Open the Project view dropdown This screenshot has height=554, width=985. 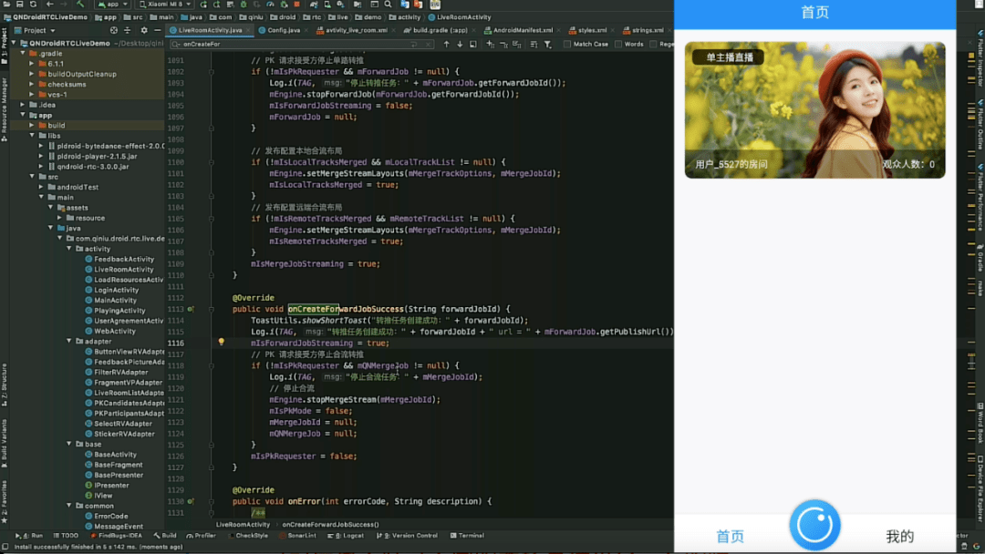click(36, 30)
